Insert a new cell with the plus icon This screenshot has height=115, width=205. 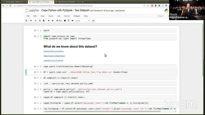click(x=31, y=20)
